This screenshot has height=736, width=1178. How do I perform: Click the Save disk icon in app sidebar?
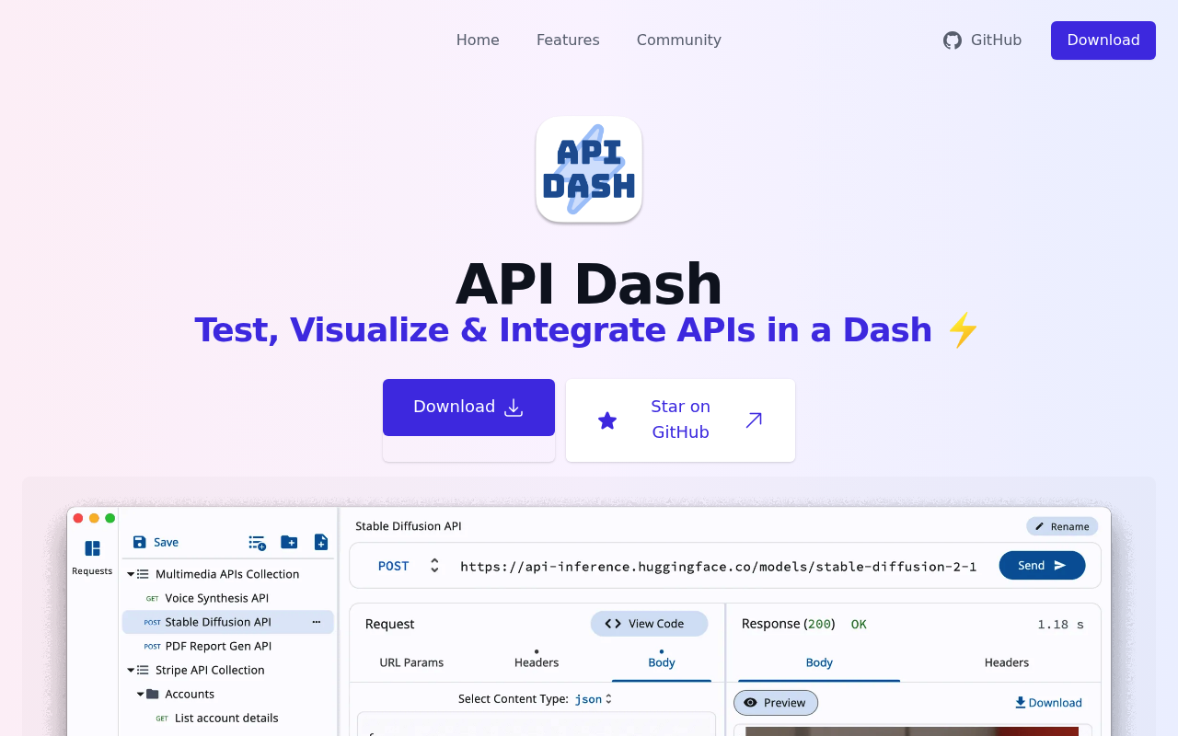[x=140, y=542]
